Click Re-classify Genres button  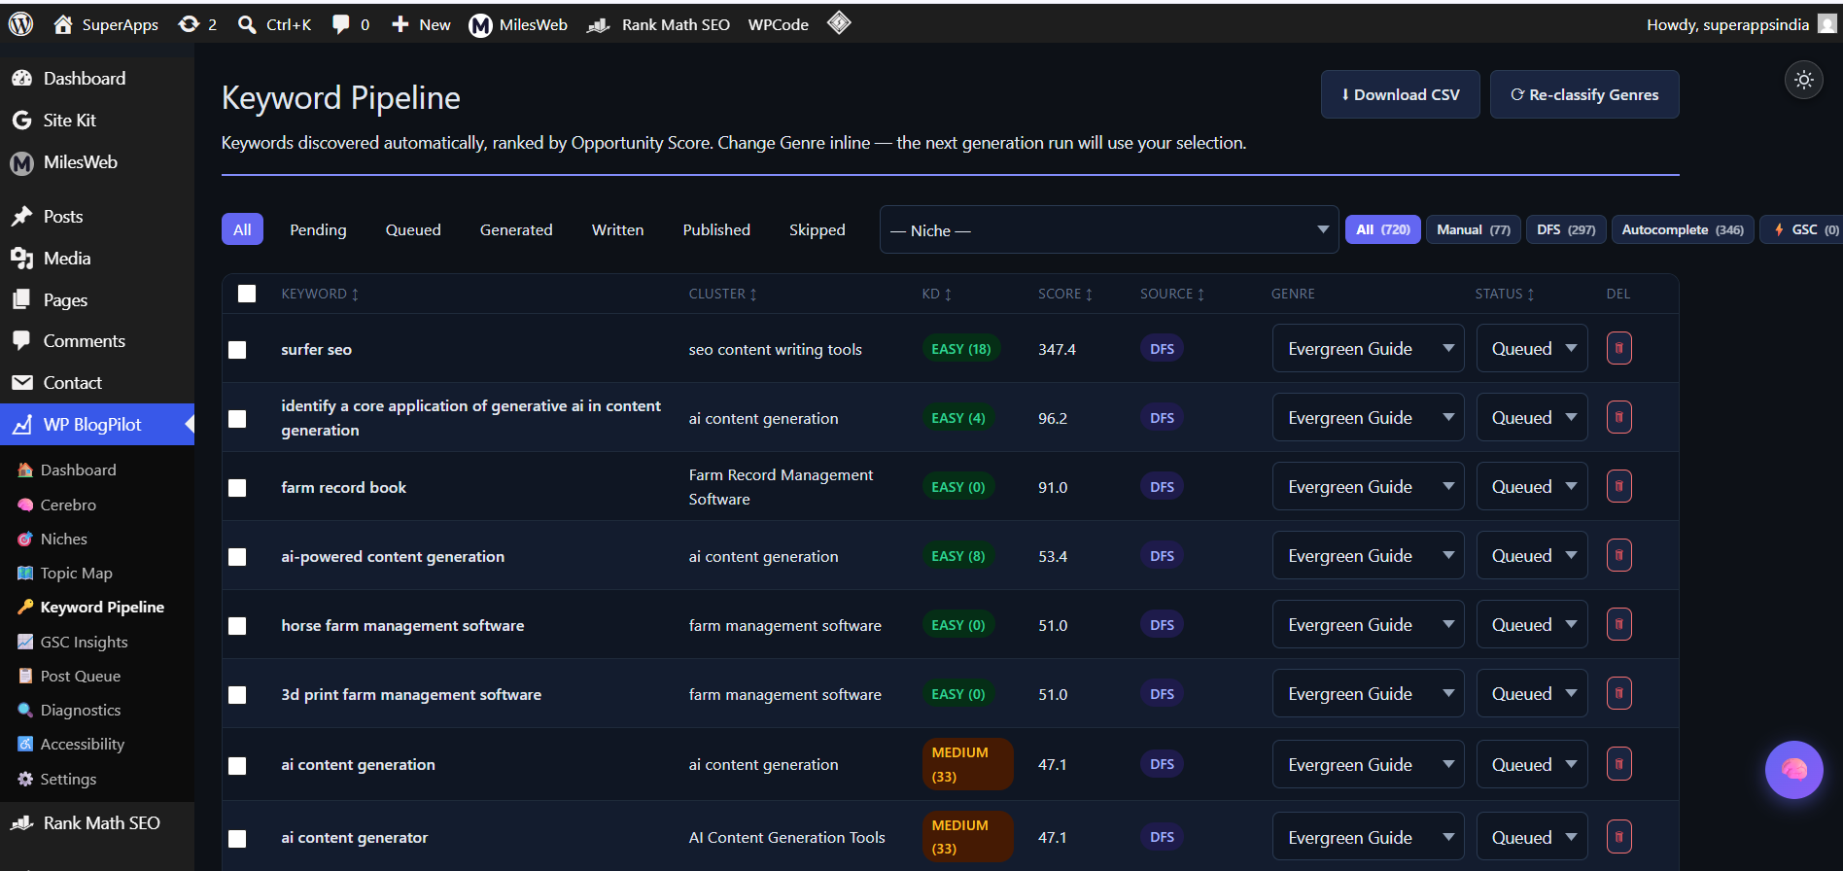point(1584,94)
